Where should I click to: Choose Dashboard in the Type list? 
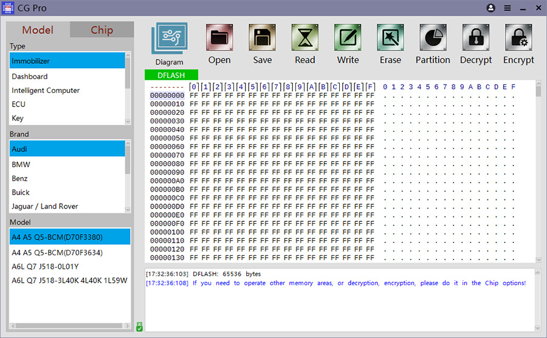[x=30, y=77]
